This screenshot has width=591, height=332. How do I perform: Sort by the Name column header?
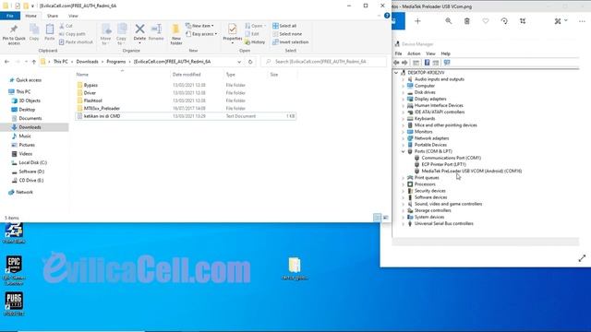(x=82, y=75)
